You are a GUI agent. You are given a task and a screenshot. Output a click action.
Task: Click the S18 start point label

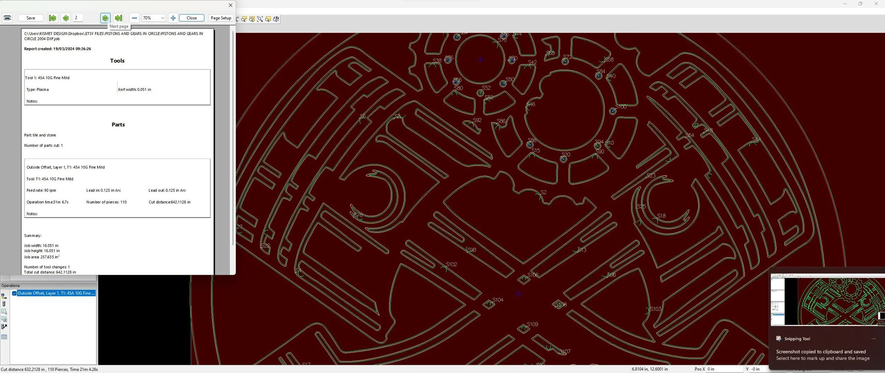tap(661, 216)
